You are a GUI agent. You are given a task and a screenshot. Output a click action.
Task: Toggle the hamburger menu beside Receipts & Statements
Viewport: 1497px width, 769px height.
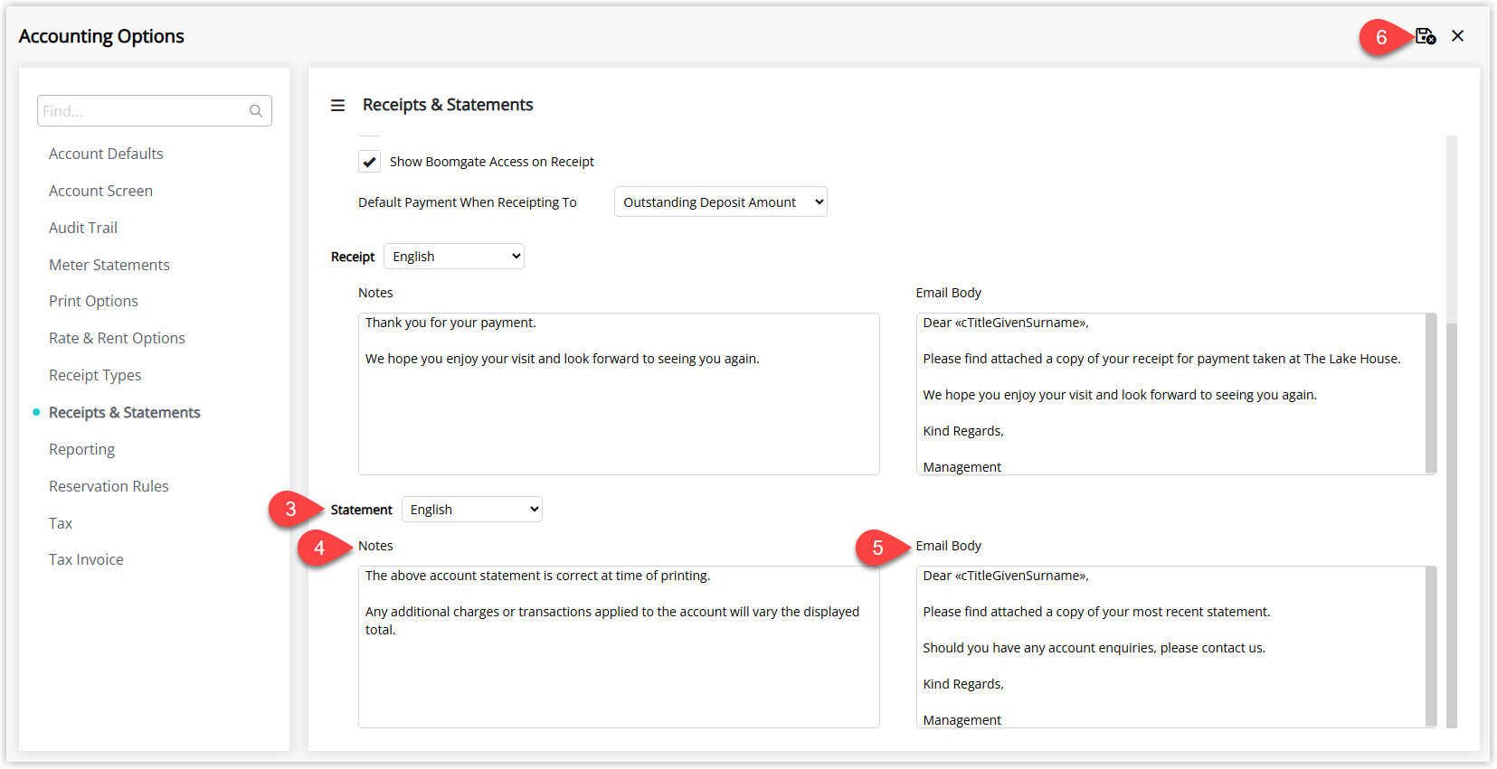(337, 105)
